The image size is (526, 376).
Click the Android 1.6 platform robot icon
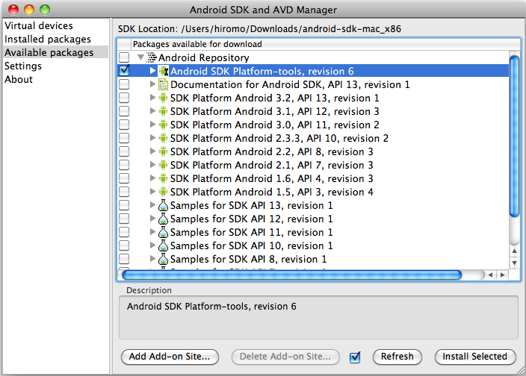click(163, 178)
